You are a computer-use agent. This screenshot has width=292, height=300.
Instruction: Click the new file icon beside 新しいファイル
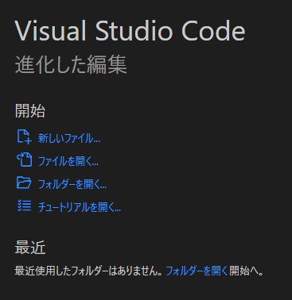[25, 137]
